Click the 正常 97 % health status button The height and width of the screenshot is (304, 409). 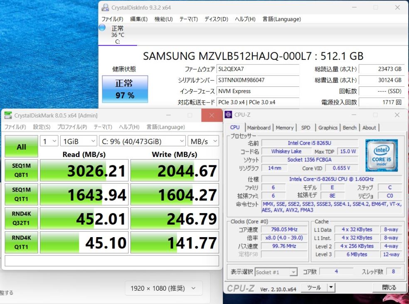click(x=125, y=89)
